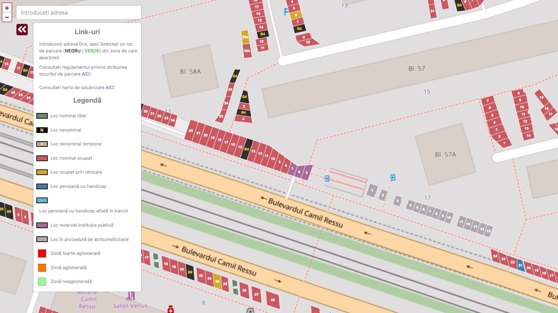Select the green free spot 4M
The height and width of the screenshot is (313, 558).
pyautogui.click(x=235, y=287)
